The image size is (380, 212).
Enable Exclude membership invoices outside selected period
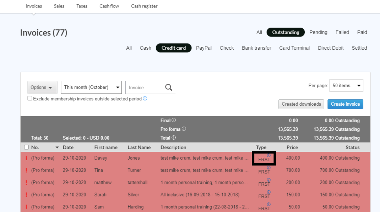[30, 99]
